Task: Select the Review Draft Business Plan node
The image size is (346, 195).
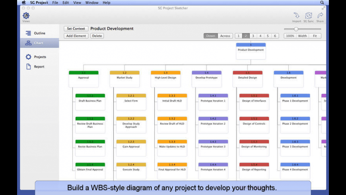Action: [x=90, y=125]
